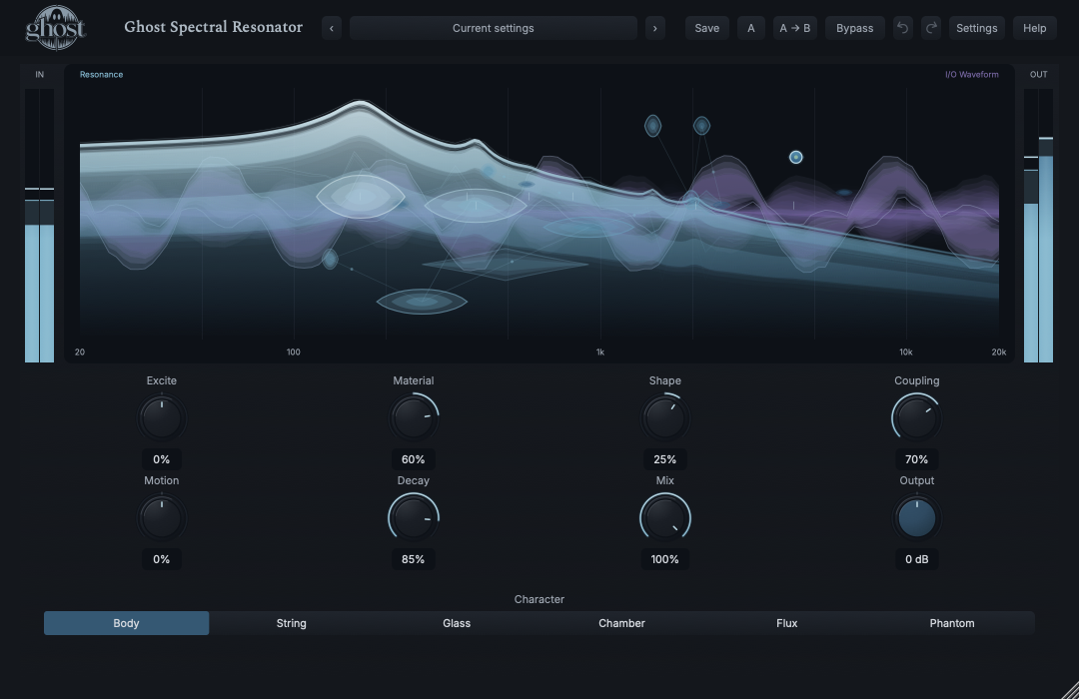The image size is (1079, 699).
Task: Click the Motion 0% value field
Action: pos(161,558)
